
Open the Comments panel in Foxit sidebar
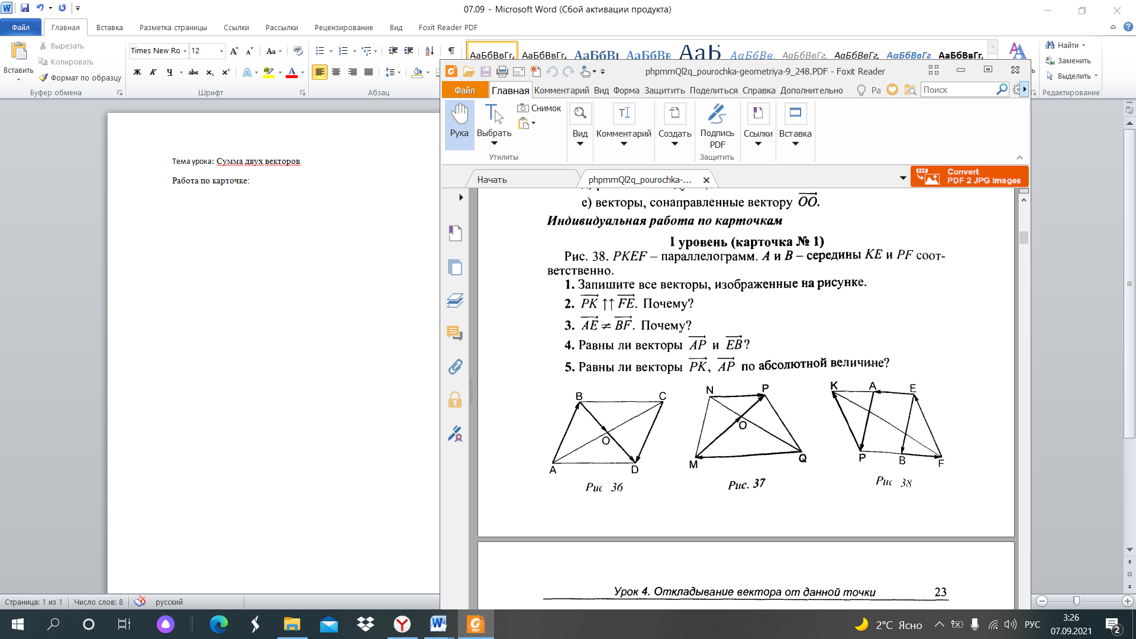point(455,334)
